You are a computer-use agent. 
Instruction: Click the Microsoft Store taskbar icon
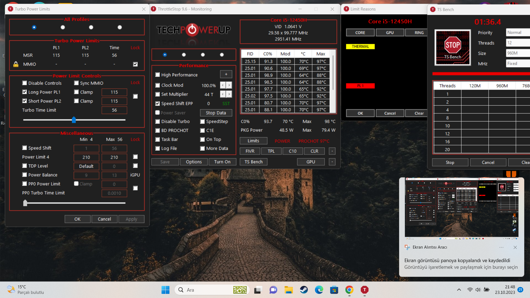[x=334, y=290]
